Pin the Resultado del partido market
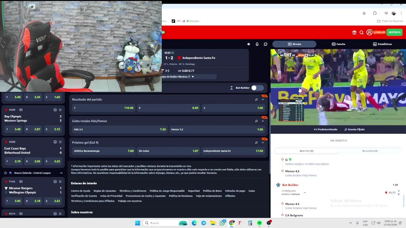This screenshot has width=406, height=228. (x=256, y=99)
